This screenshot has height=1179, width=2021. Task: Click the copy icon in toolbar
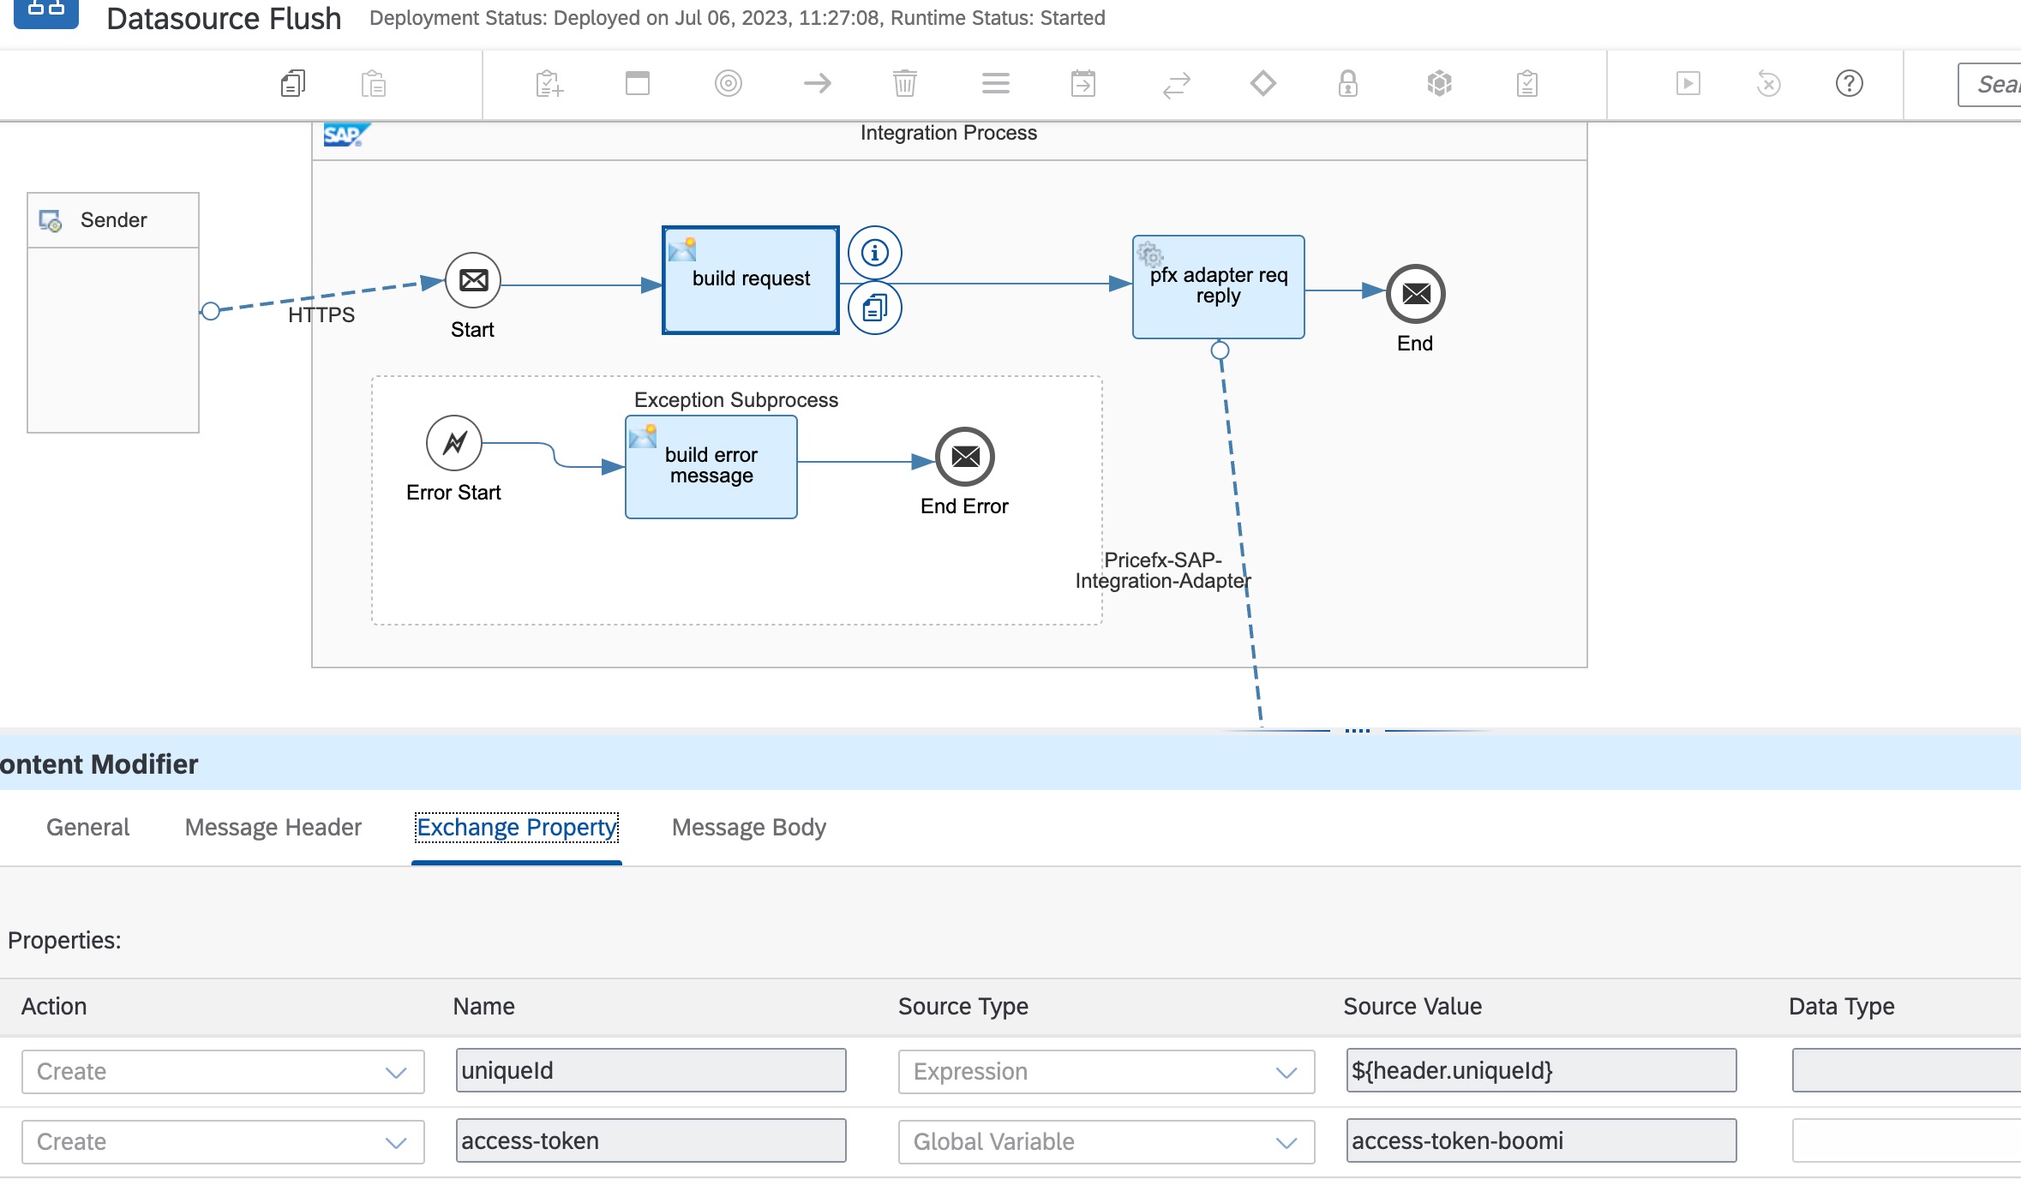tap(292, 84)
